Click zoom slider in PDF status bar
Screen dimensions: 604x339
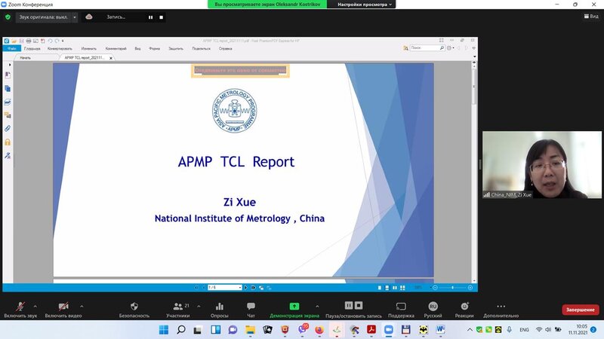click(453, 287)
